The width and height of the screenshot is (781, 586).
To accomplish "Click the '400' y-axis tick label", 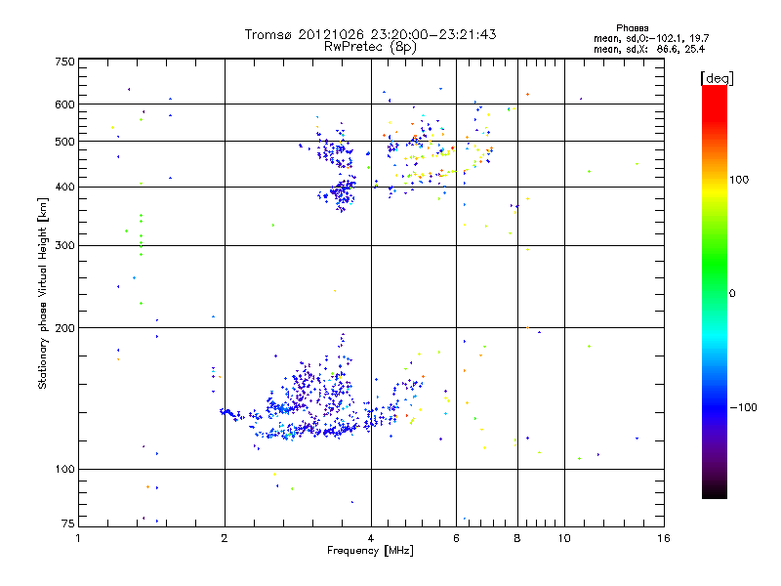I will (64, 187).
